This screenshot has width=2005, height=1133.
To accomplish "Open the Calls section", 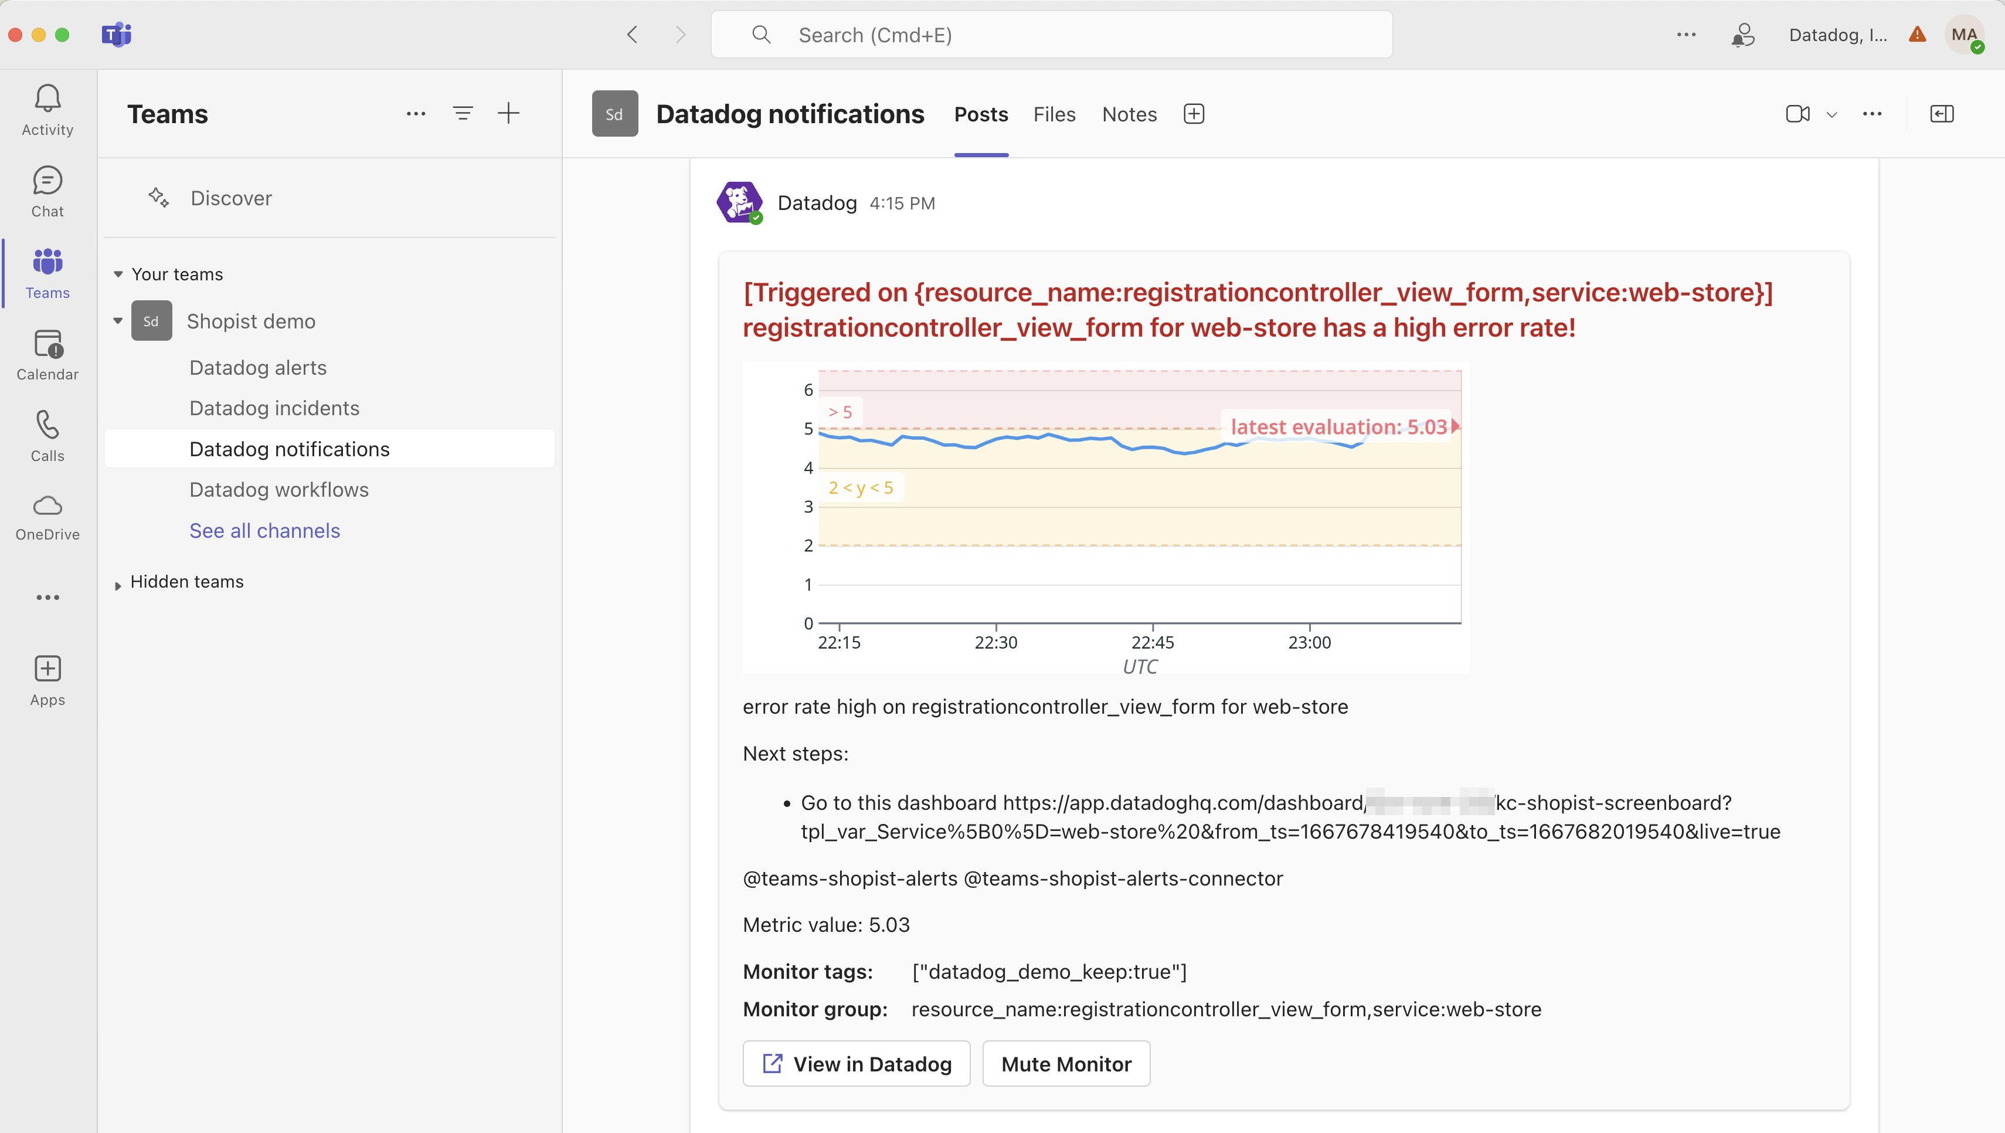I will pos(47,436).
